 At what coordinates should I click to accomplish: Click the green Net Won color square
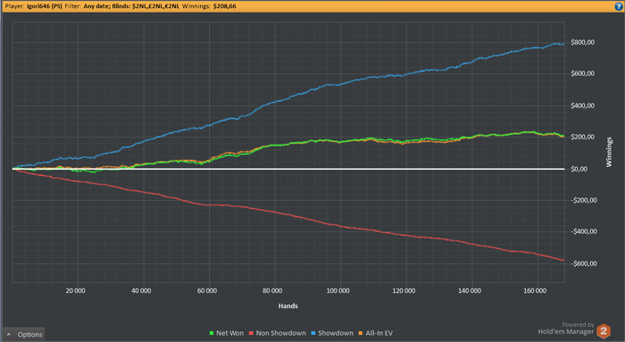click(x=212, y=333)
